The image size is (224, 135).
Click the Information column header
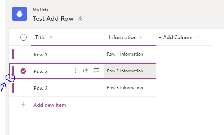click(x=123, y=37)
